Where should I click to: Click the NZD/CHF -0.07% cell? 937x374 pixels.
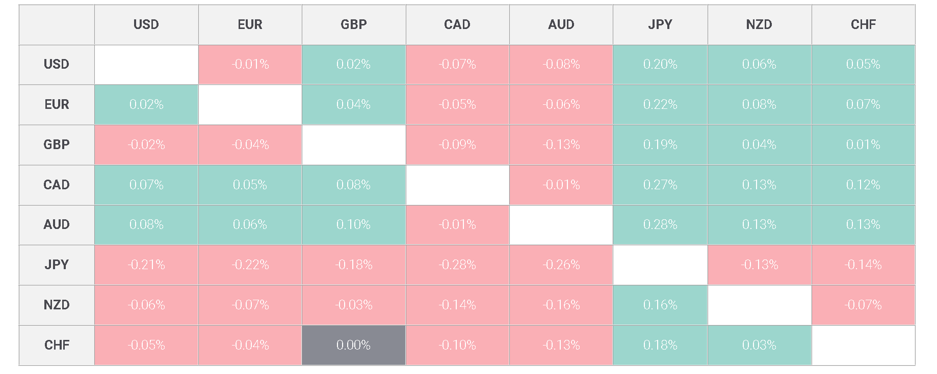(863, 305)
